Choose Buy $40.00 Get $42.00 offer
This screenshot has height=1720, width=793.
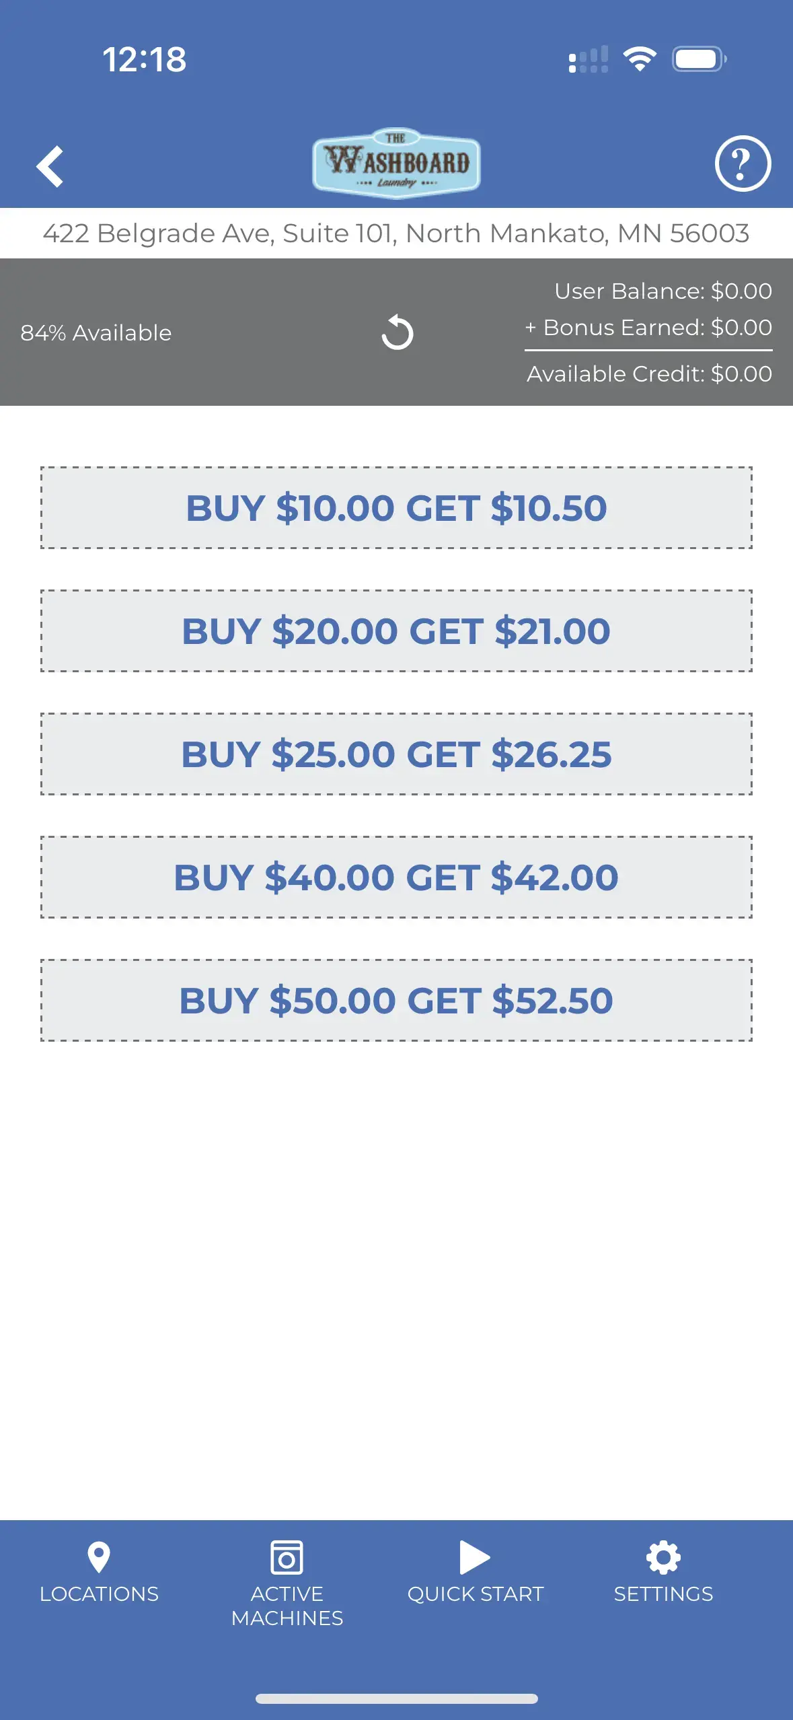tap(396, 877)
